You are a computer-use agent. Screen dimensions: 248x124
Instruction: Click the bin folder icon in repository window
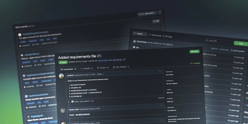click(x=134, y=47)
